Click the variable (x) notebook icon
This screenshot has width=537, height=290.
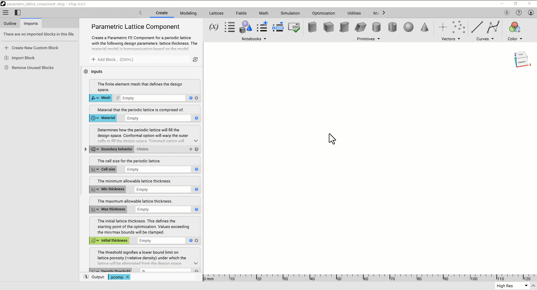point(214,27)
